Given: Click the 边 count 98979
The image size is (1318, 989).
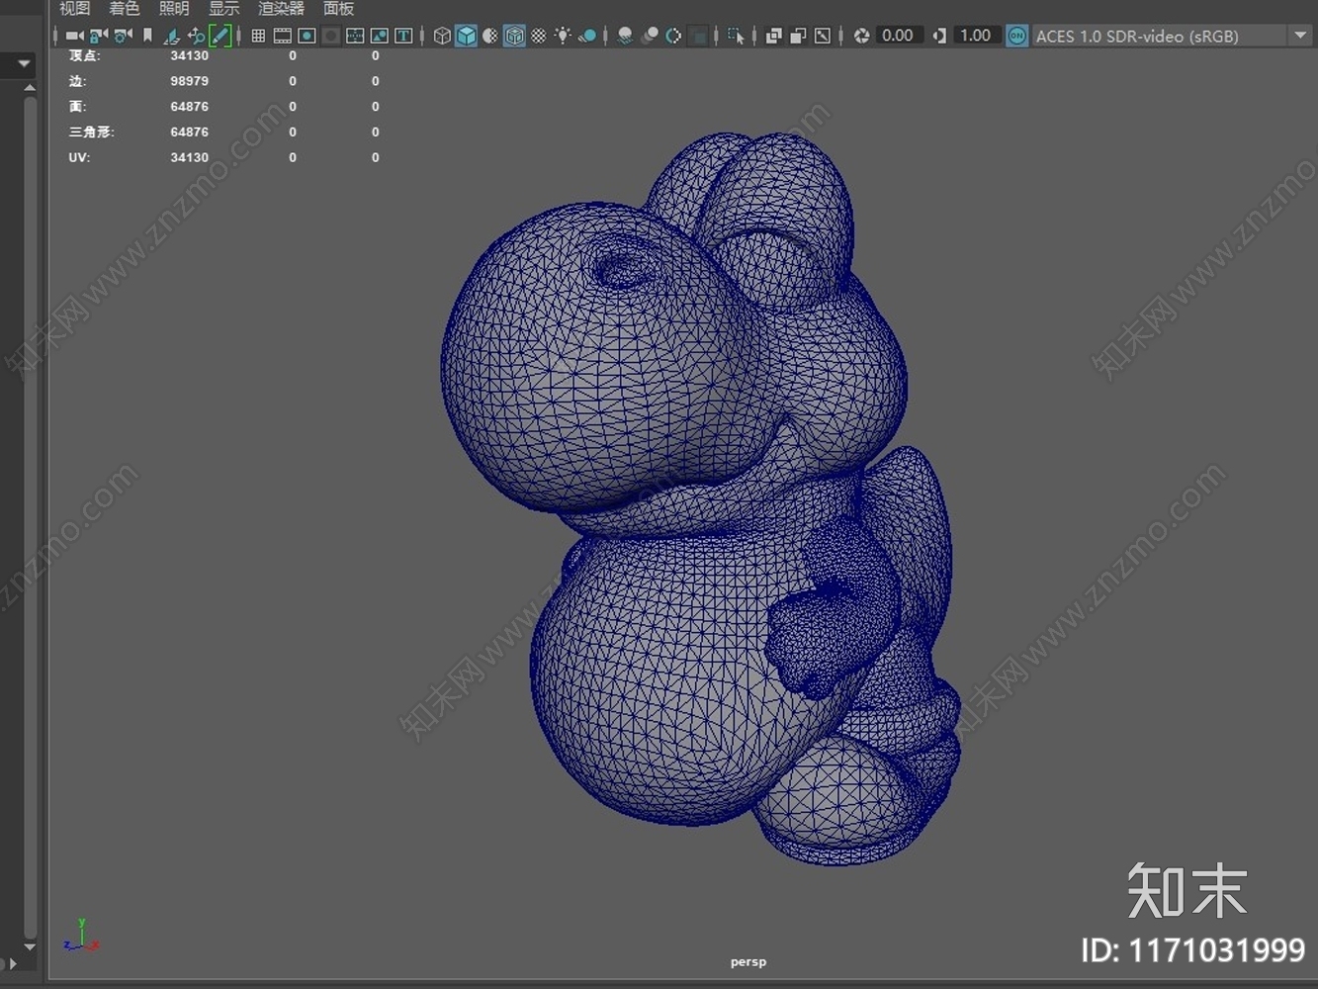Looking at the screenshot, I should (189, 81).
